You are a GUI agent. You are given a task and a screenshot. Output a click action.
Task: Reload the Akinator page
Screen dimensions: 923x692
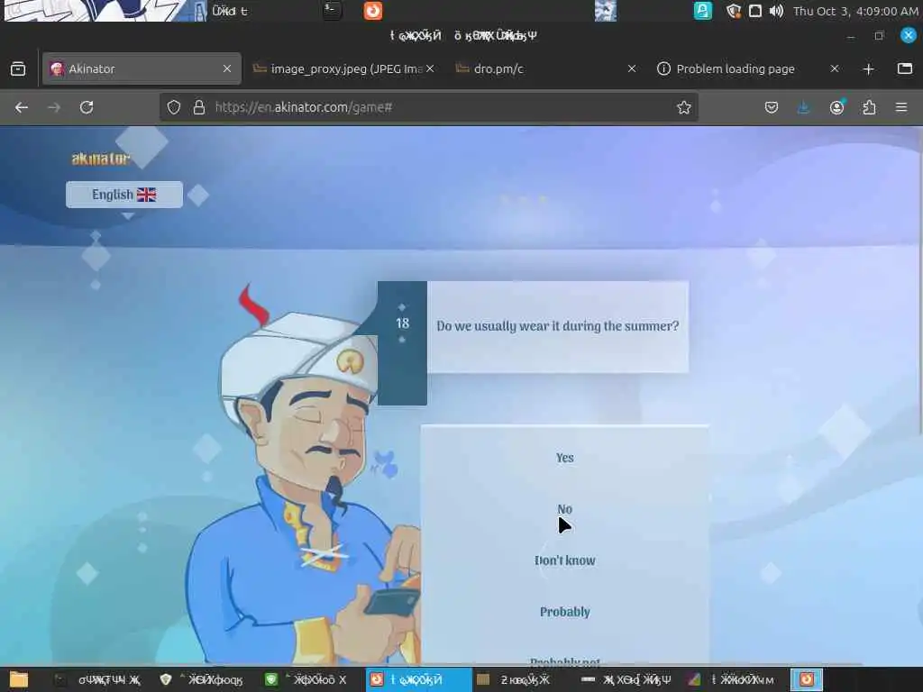tap(87, 107)
